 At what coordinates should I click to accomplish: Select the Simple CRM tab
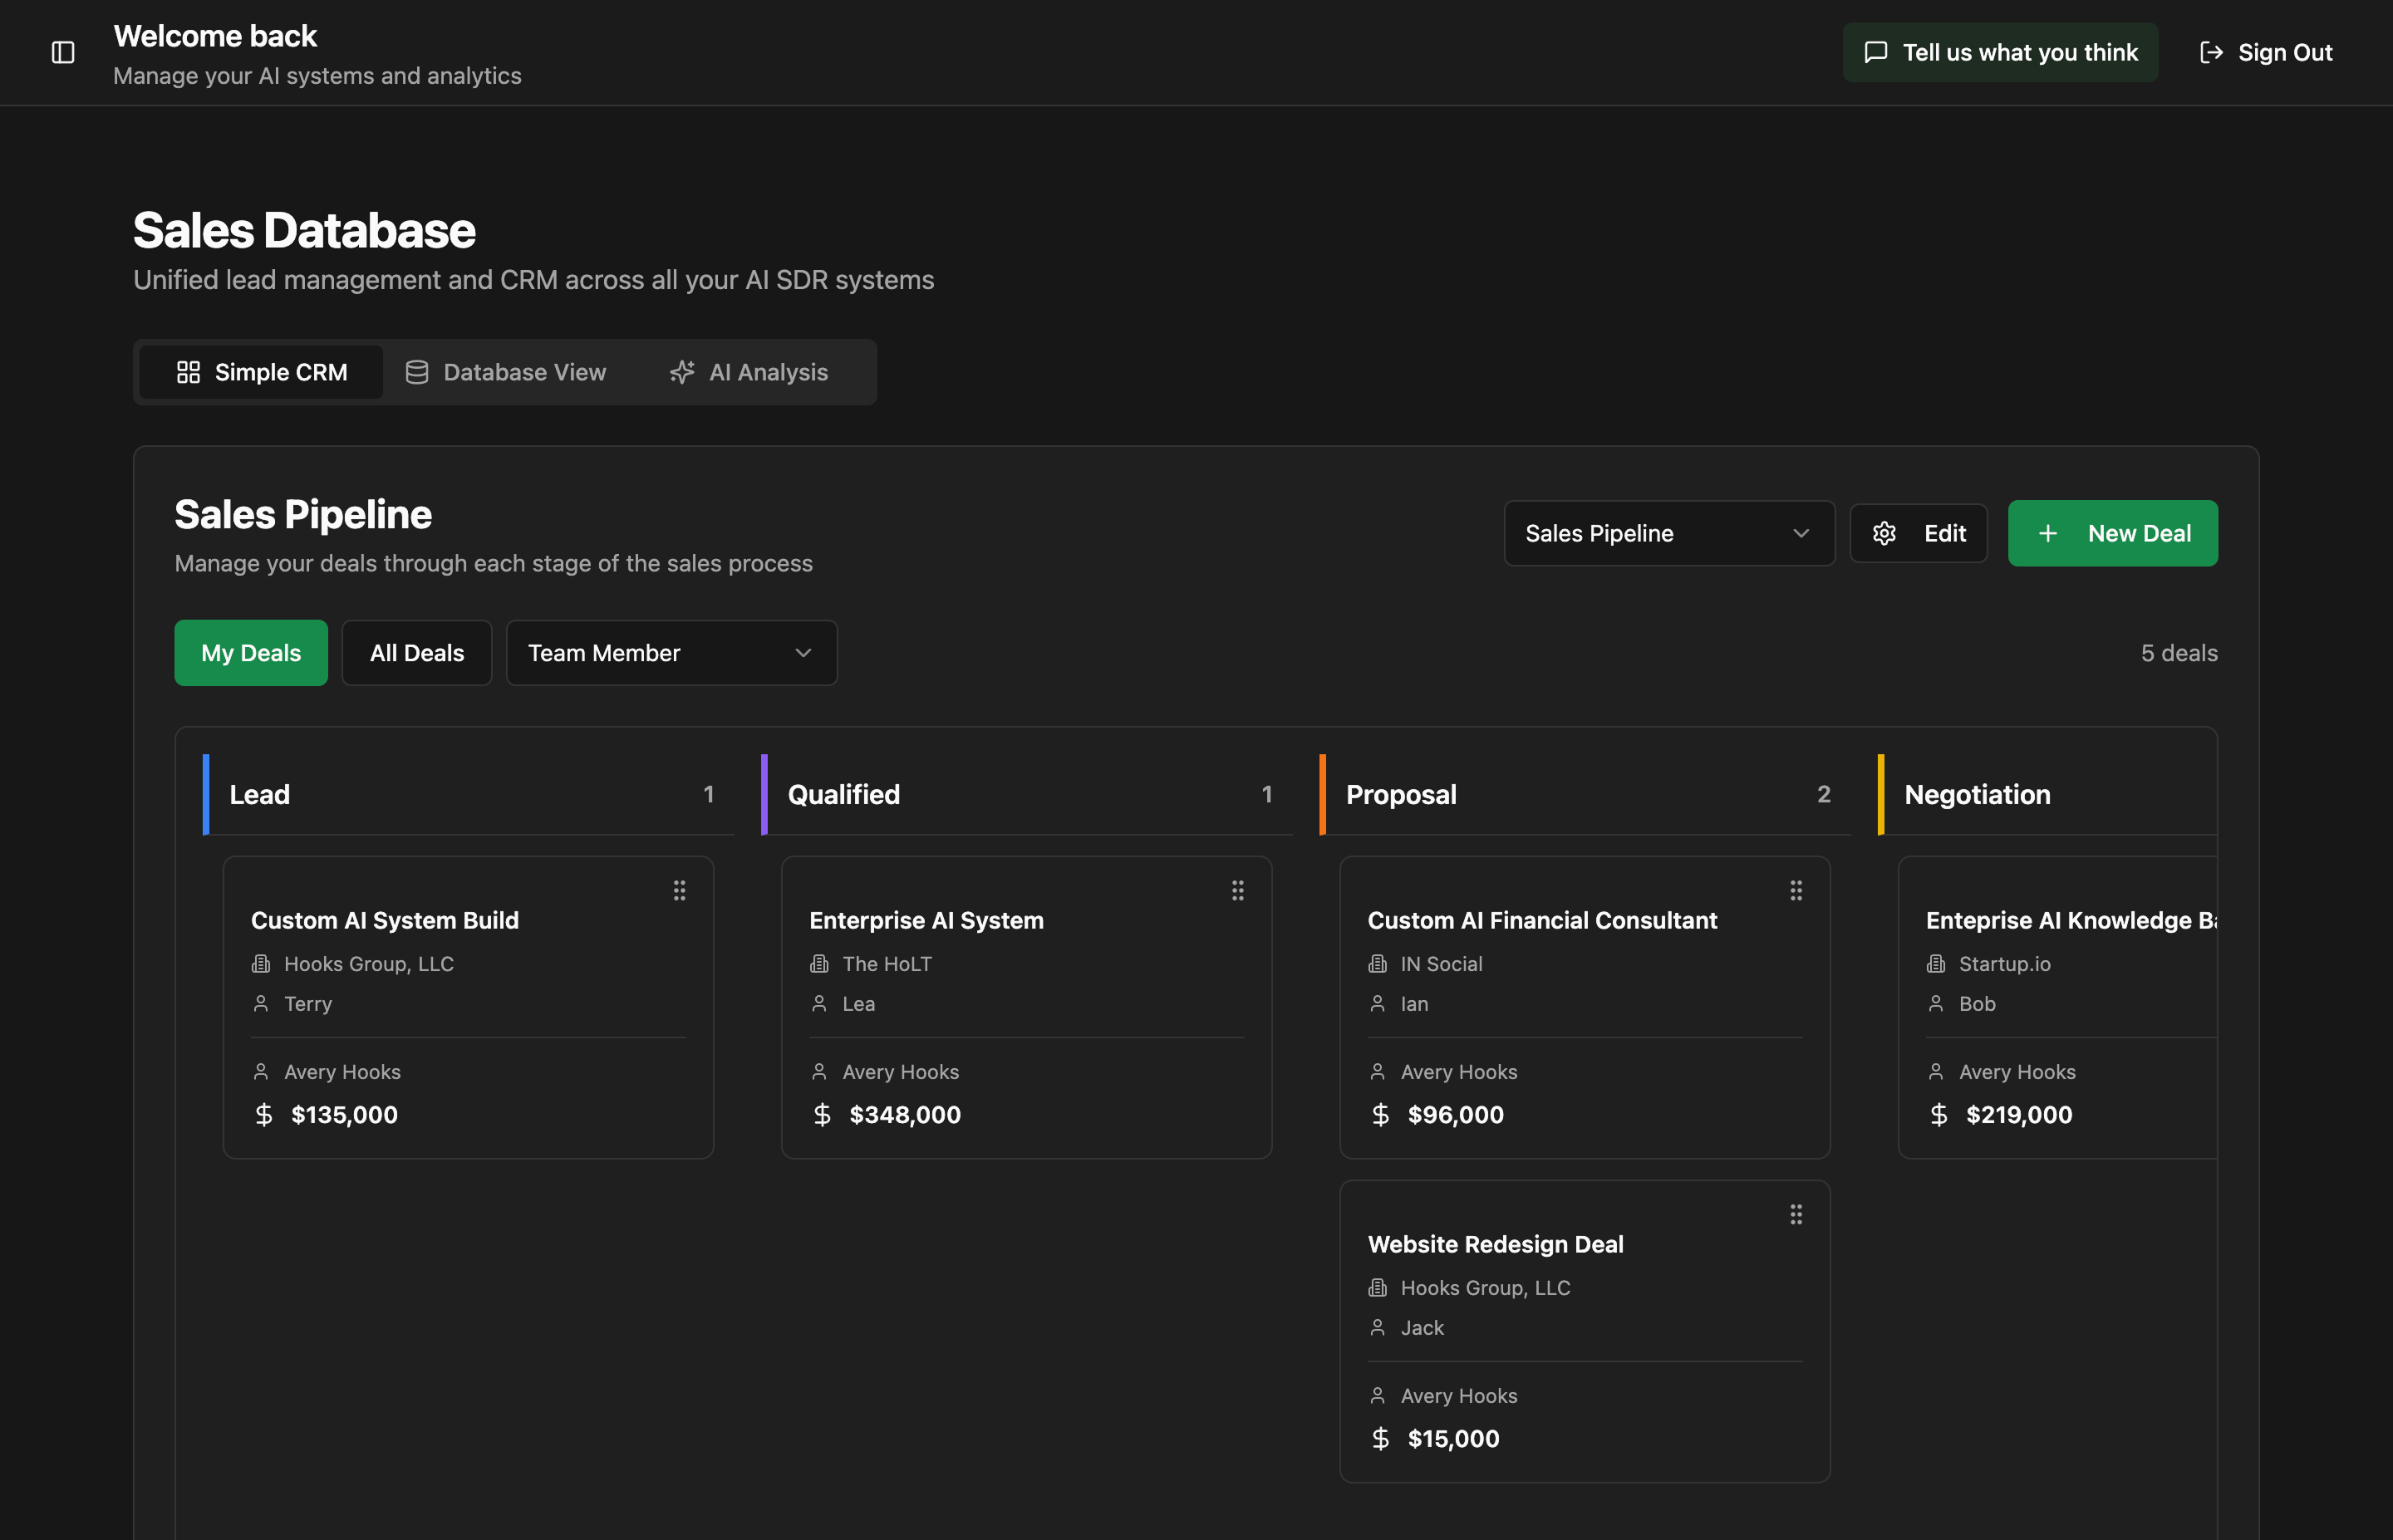click(x=261, y=372)
